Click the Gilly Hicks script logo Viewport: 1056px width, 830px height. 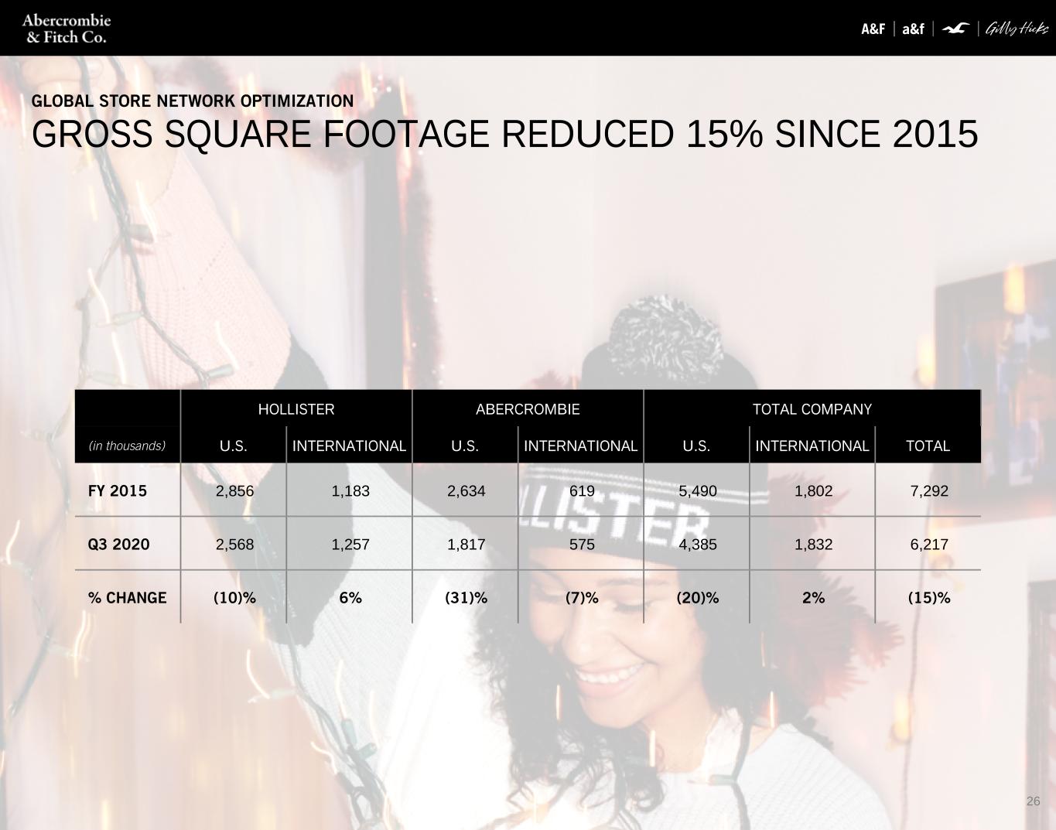pyautogui.click(x=1017, y=29)
